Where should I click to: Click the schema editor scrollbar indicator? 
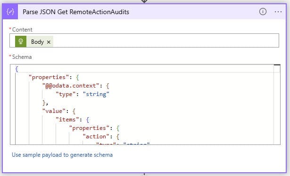pyautogui.click(x=277, y=65)
